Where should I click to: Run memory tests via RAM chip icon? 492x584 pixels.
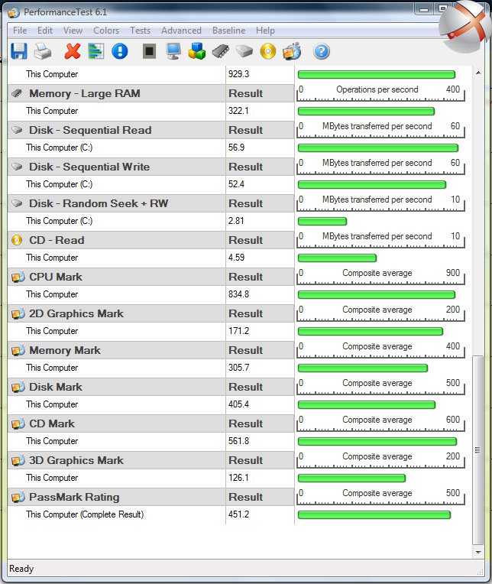(x=221, y=51)
